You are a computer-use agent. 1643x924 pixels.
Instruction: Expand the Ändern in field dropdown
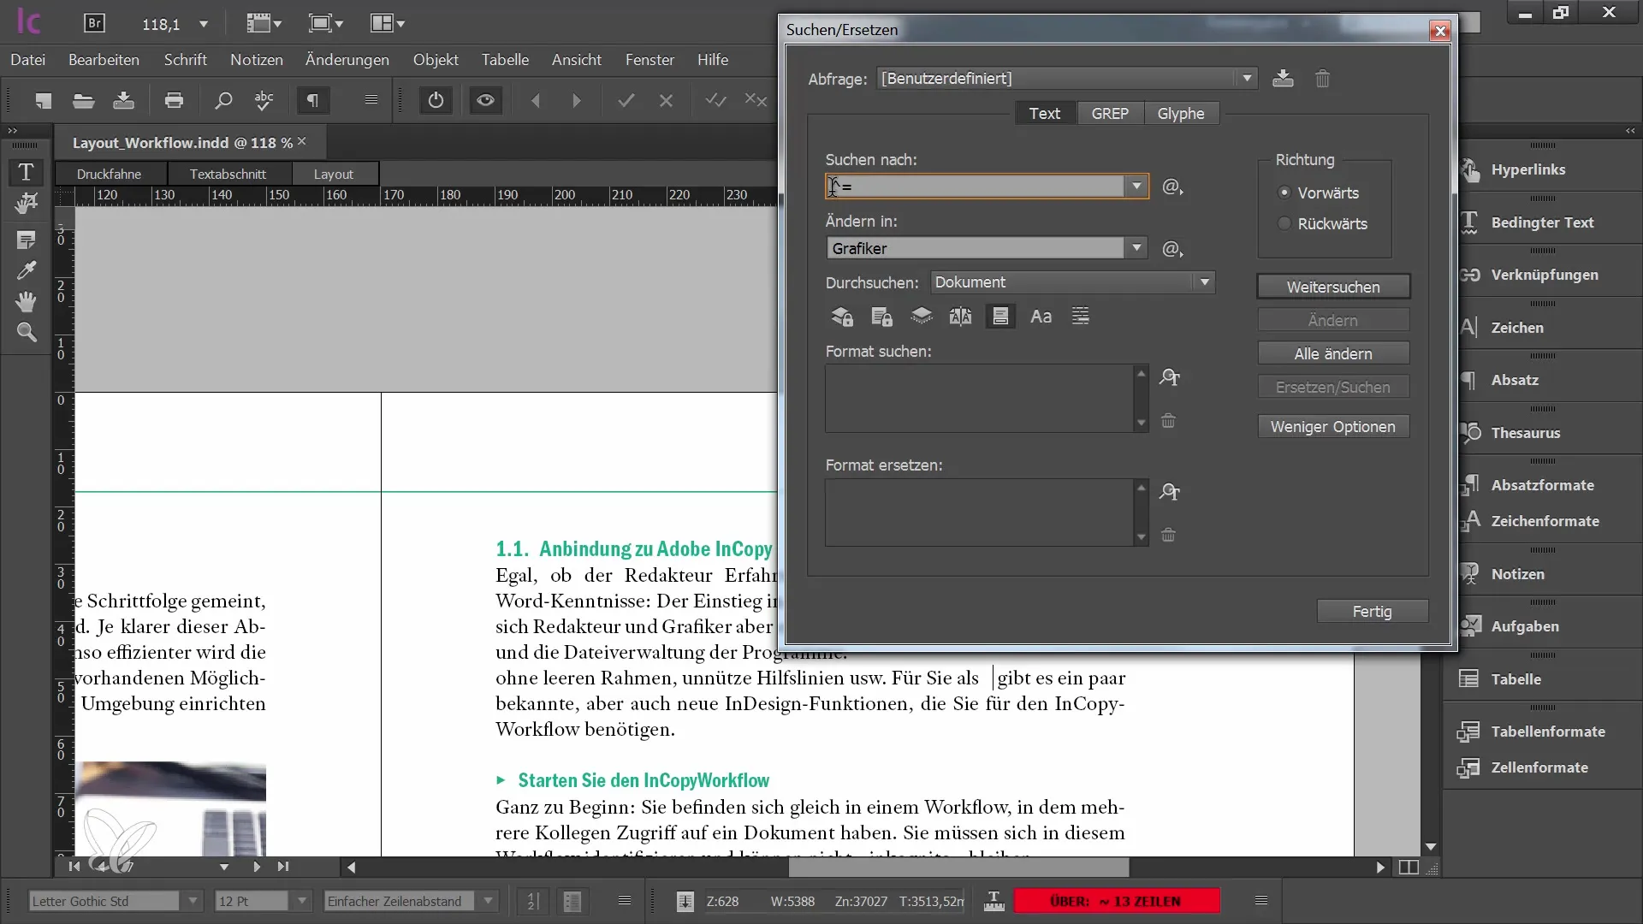[x=1136, y=248]
